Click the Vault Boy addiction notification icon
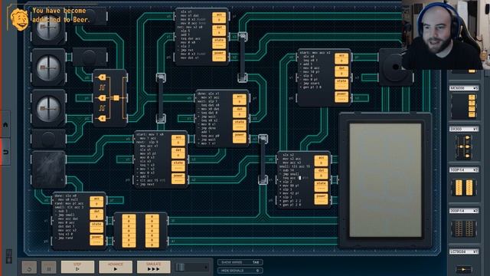Screen dimensions: 490x276 pos(20,19)
